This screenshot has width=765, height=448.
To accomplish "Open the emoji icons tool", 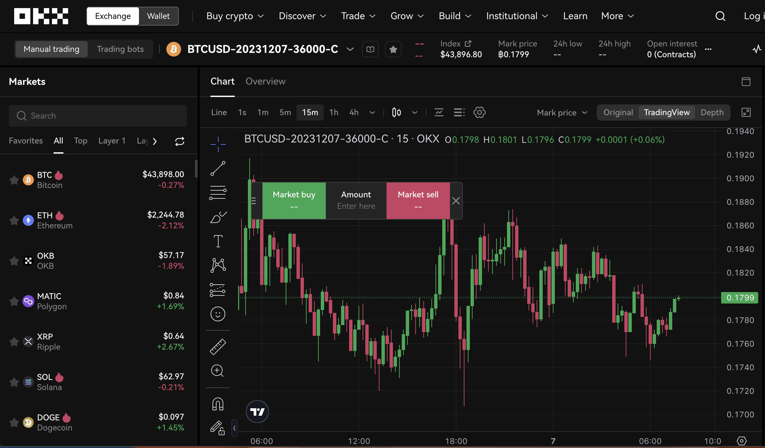I will (218, 314).
